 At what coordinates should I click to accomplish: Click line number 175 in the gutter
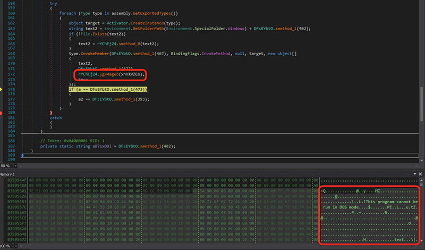point(11,89)
